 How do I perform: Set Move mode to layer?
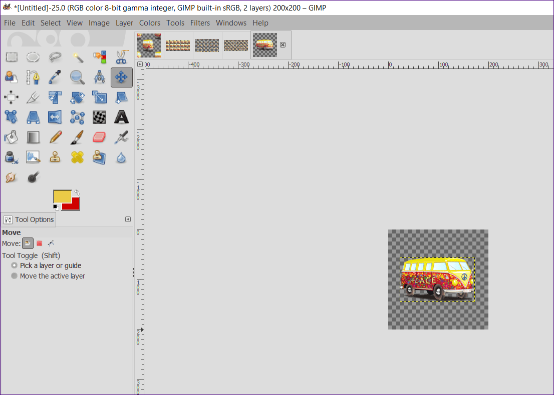point(28,243)
